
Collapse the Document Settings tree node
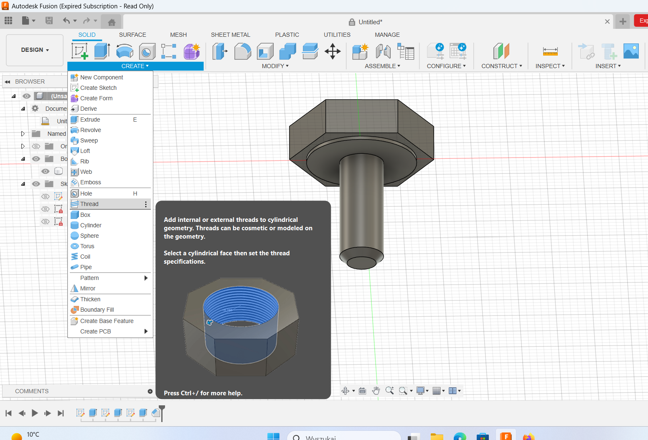(x=23, y=109)
